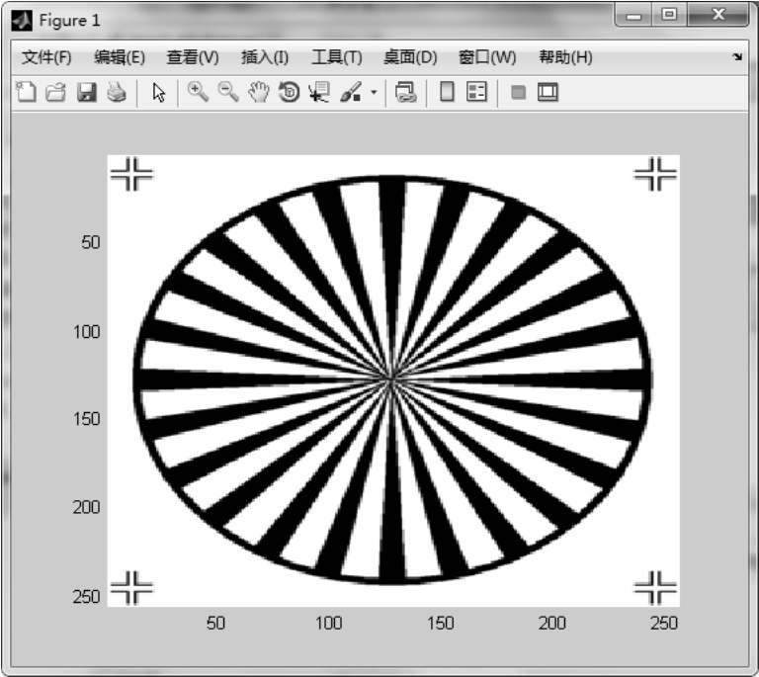
Task: Open the 工具(T) menu
Action: pyautogui.click(x=337, y=57)
